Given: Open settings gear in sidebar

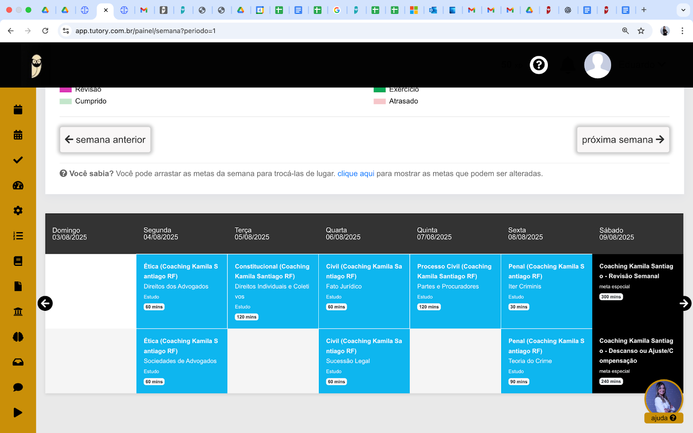Looking at the screenshot, I should coord(18,210).
